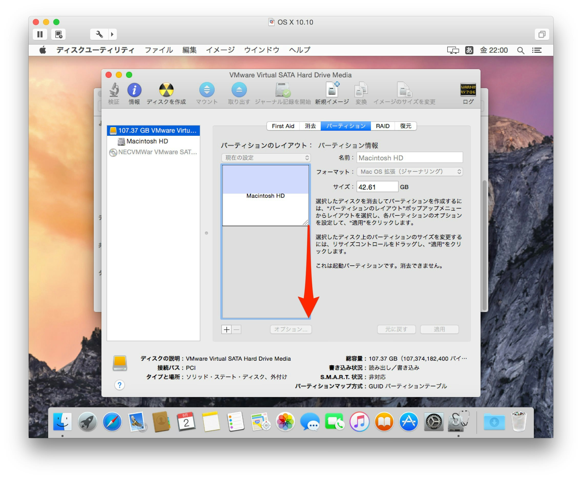The height and width of the screenshot is (479, 582).
Task: Open the 現在の設定 partition layout menu
Action: click(266, 158)
